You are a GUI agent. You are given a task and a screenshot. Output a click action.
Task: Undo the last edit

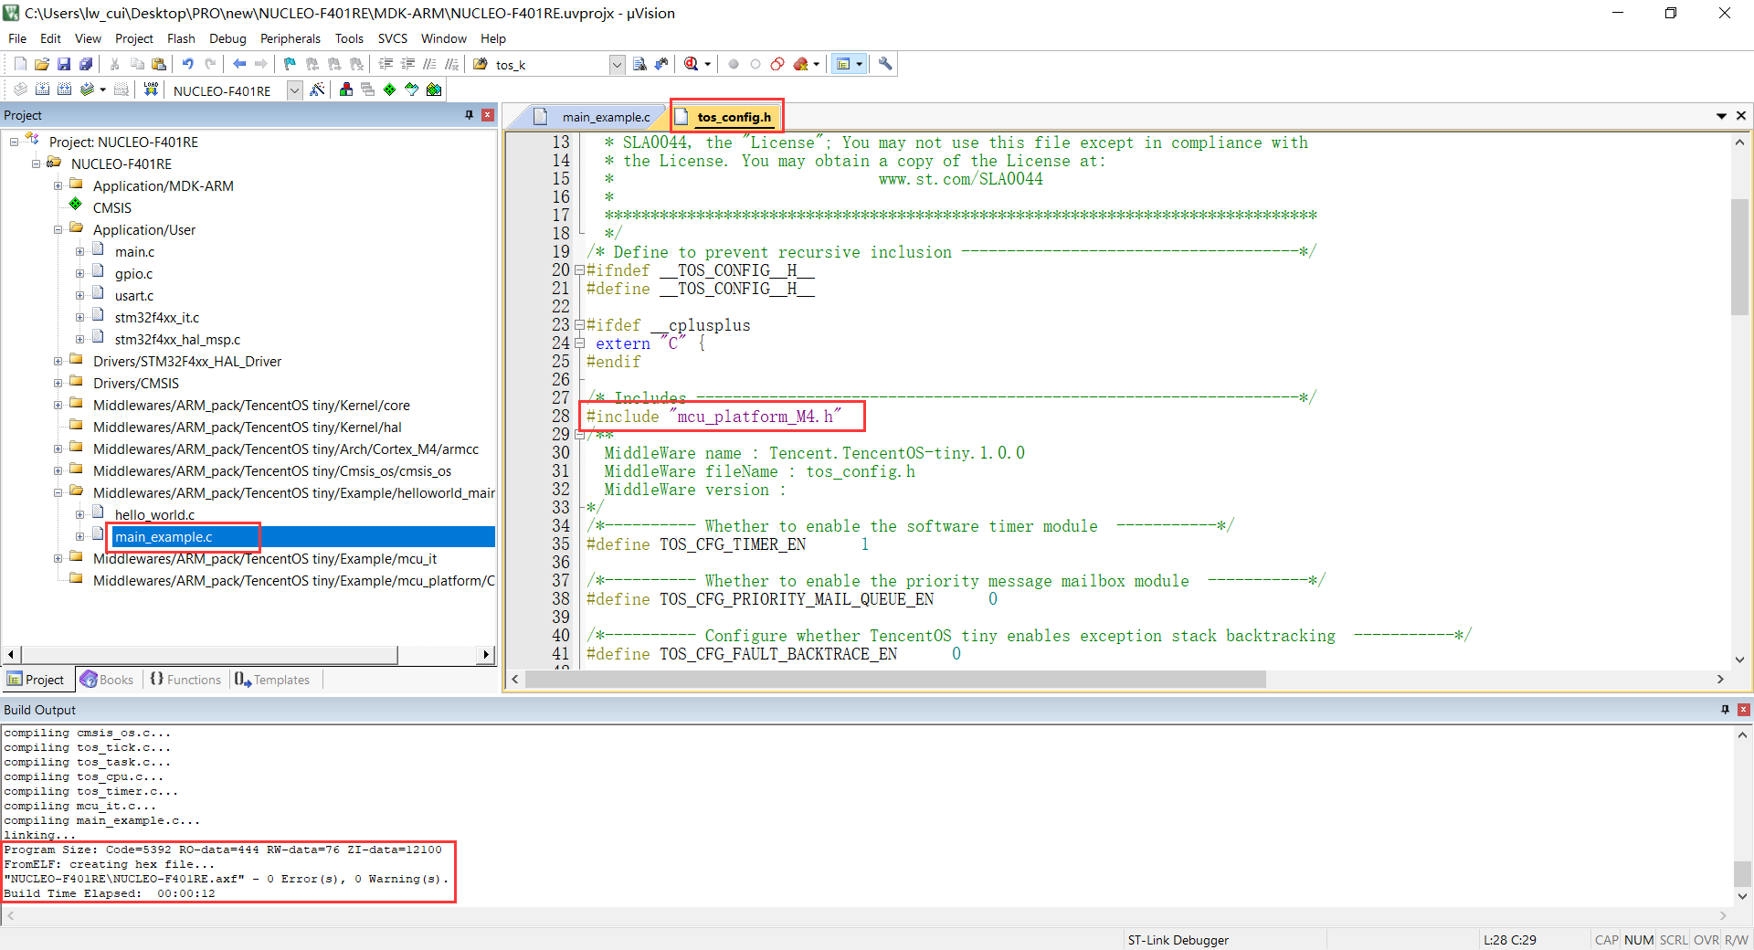click(x=188, y=64)
